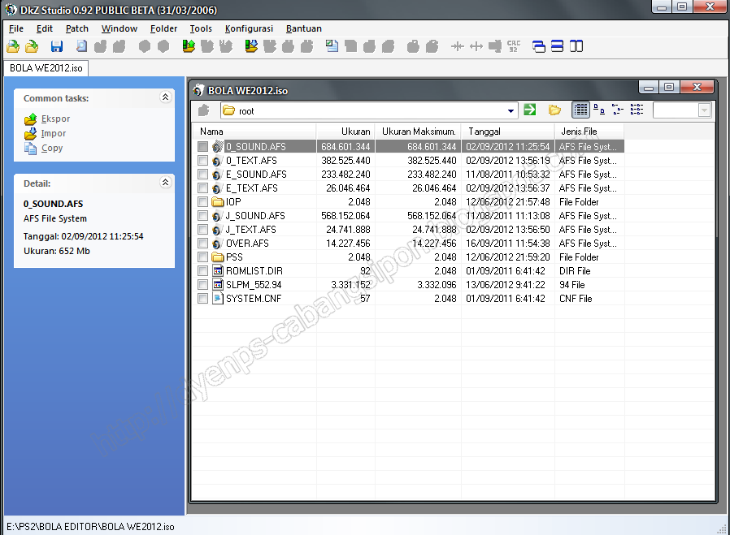Image resolution: width=730 pixels, height=535 pixels.
Task: Click the Save floppy disk icon
Action: (57, 46)
